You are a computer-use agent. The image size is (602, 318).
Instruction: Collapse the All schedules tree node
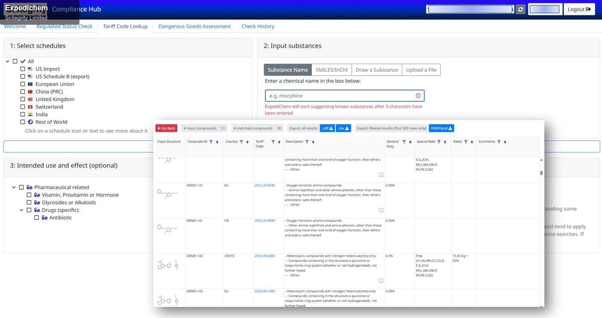pyautogui.click(x=8, y=61)
